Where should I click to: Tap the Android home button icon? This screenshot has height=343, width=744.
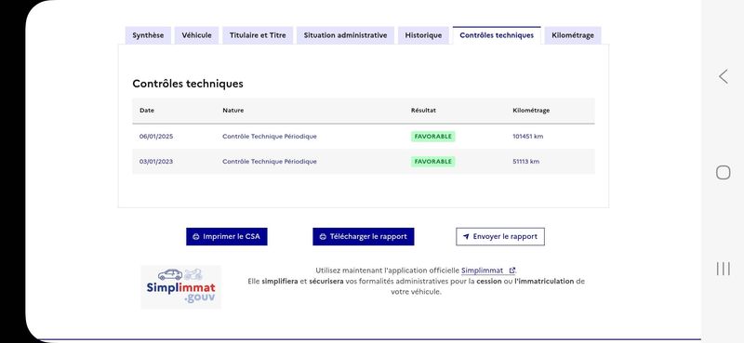pyautogui.click(x=723, y=172)
